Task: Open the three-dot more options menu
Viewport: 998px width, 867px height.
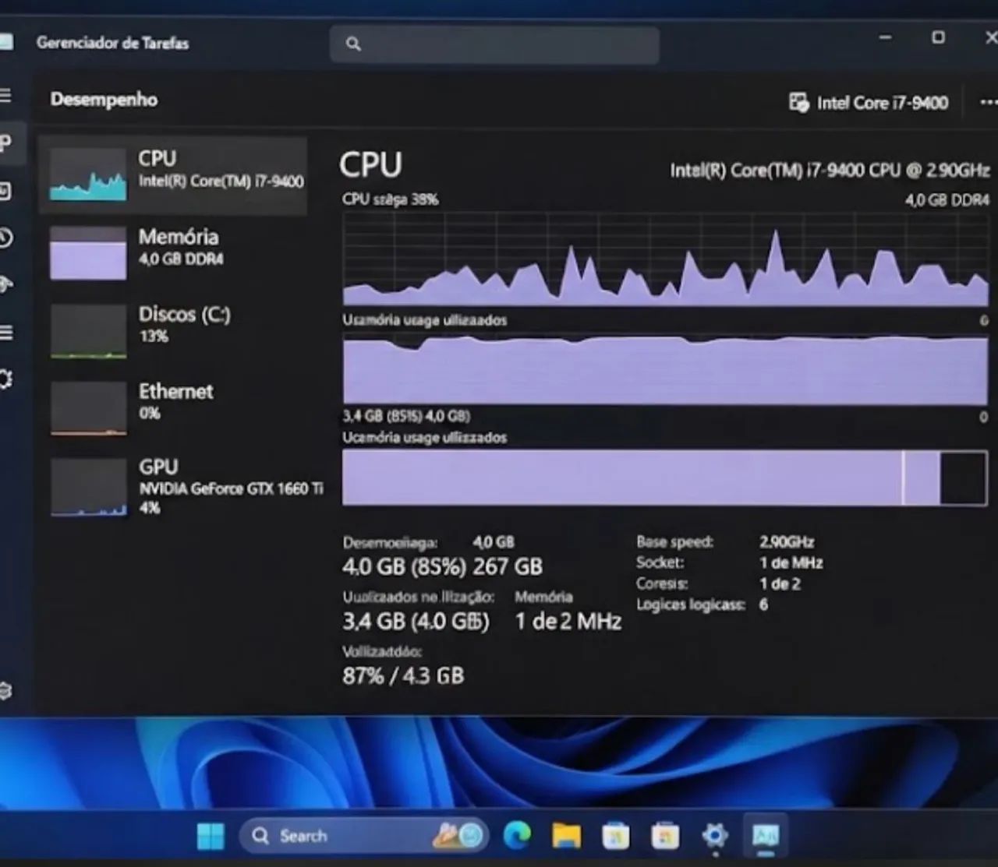Action: click(988, 102)
